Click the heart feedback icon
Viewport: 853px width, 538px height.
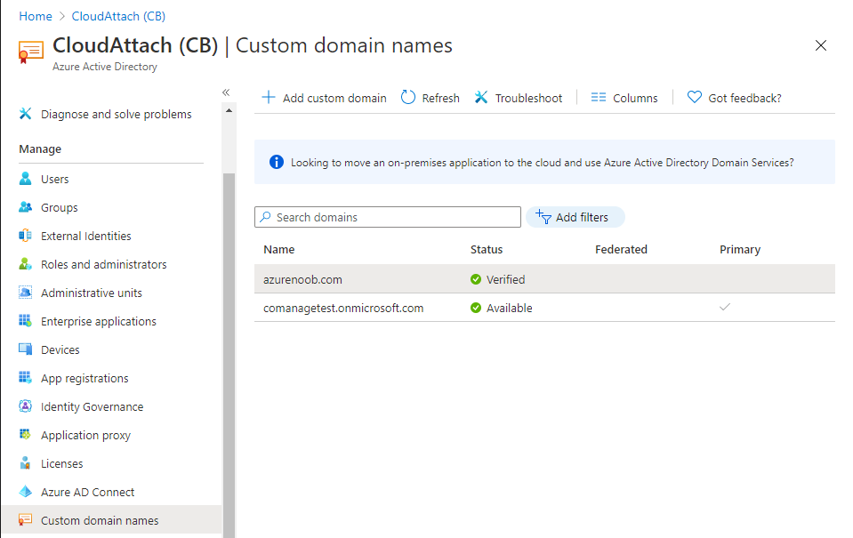[x=694, y=97]
